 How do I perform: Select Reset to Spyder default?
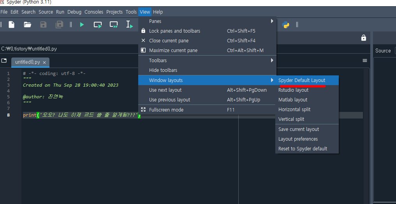307,149
